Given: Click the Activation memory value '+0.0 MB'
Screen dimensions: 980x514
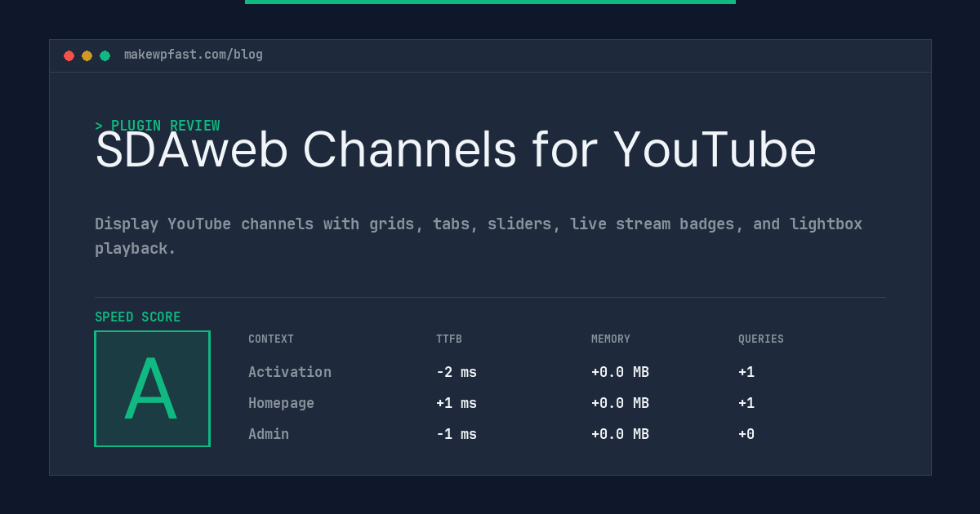Looking at the screenshot, I should [x=620, y=372].
